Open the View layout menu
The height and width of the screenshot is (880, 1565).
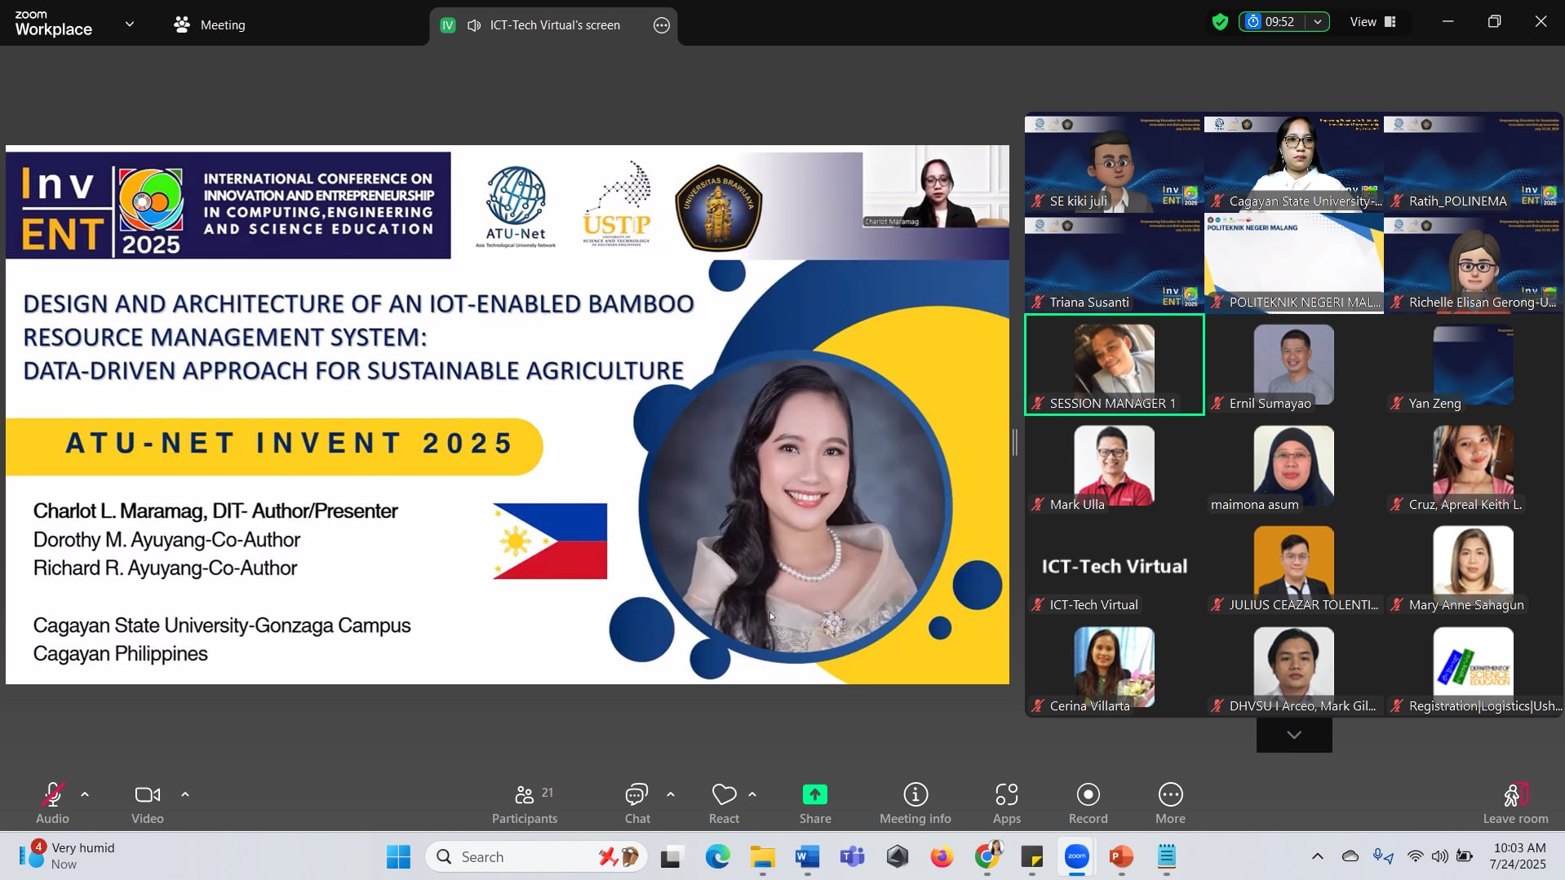tap(1373, 22)
